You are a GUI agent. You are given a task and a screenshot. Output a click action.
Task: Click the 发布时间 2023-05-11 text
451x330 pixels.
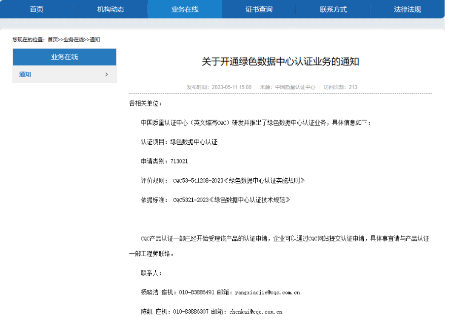click(x=219, y=87)
